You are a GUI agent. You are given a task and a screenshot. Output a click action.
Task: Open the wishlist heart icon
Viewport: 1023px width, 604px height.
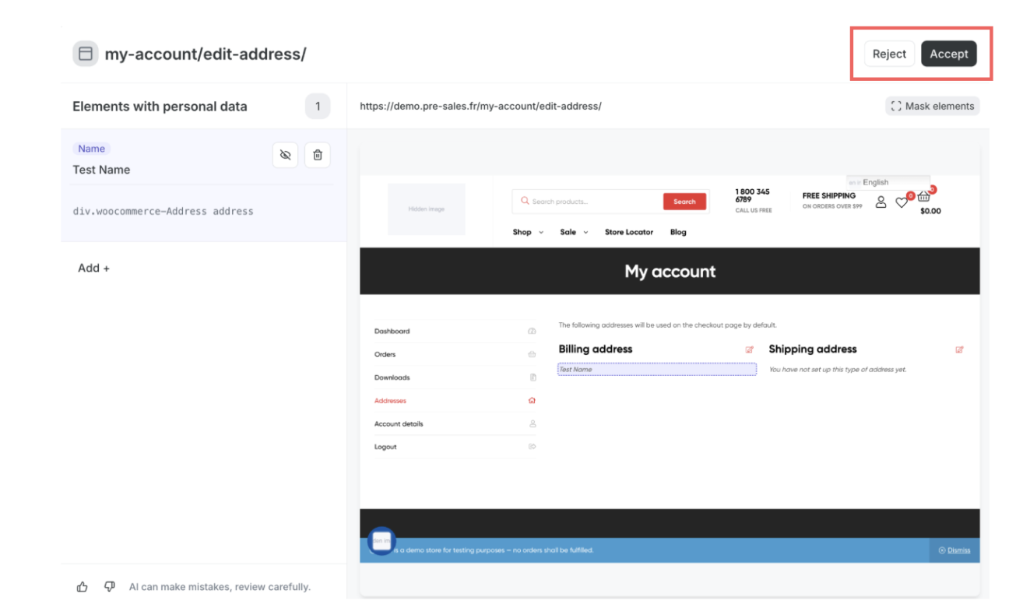[902, 202]
